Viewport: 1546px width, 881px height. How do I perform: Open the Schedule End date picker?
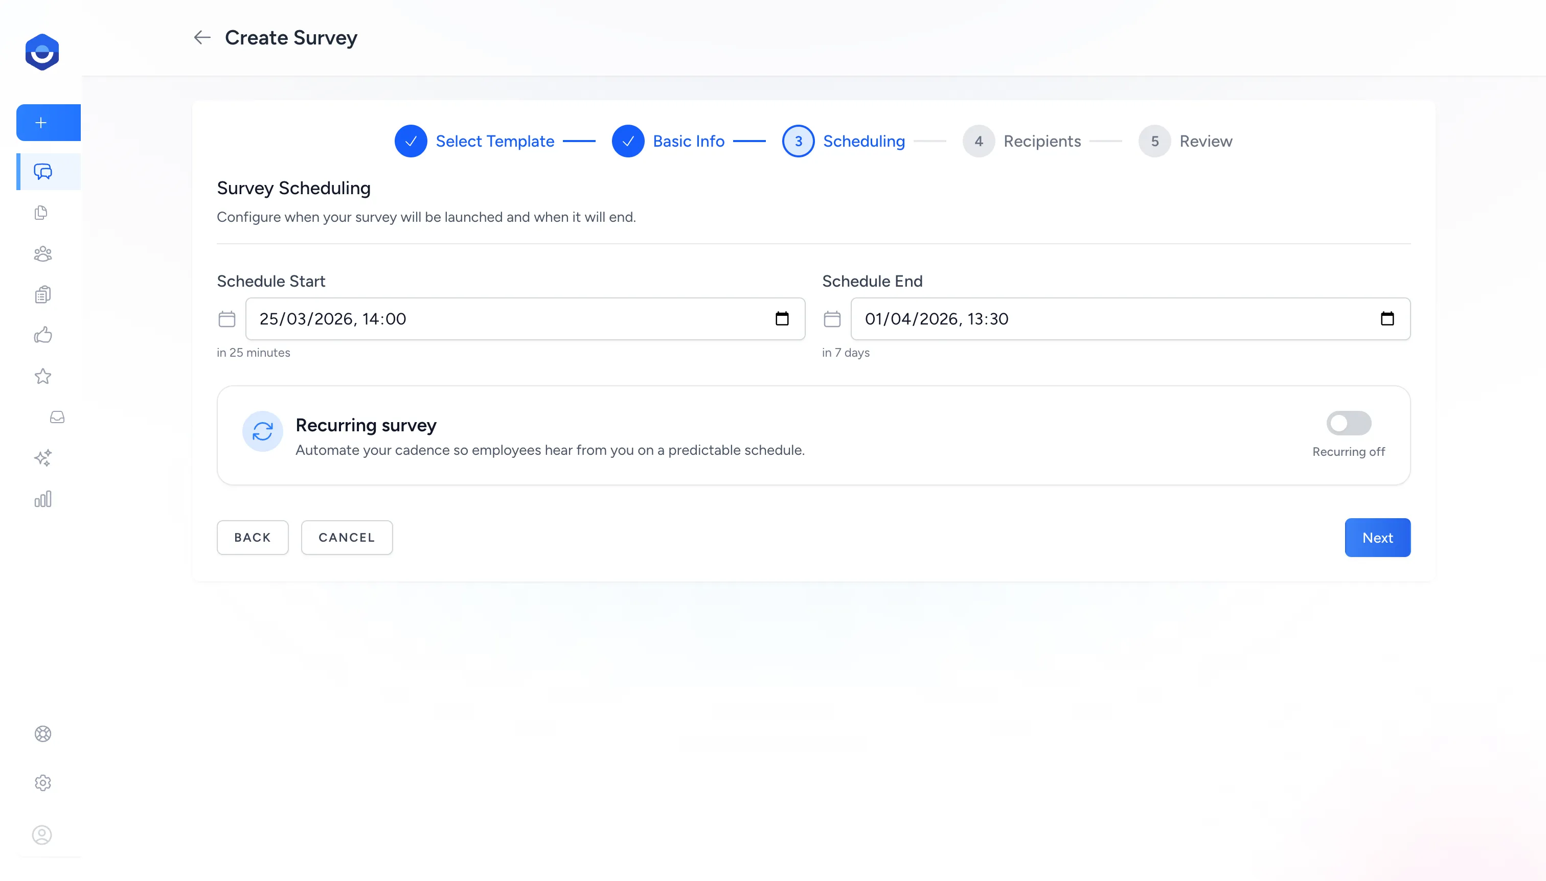[x=1388, y=319]
